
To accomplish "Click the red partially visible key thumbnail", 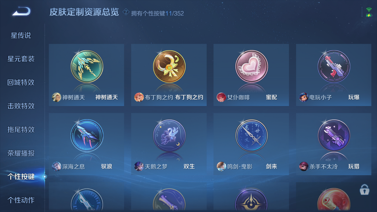I will pyautogui.click(x=334, y=200).
